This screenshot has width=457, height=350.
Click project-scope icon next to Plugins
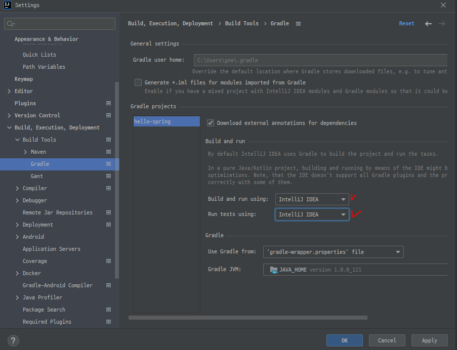[x=108, y=103]
